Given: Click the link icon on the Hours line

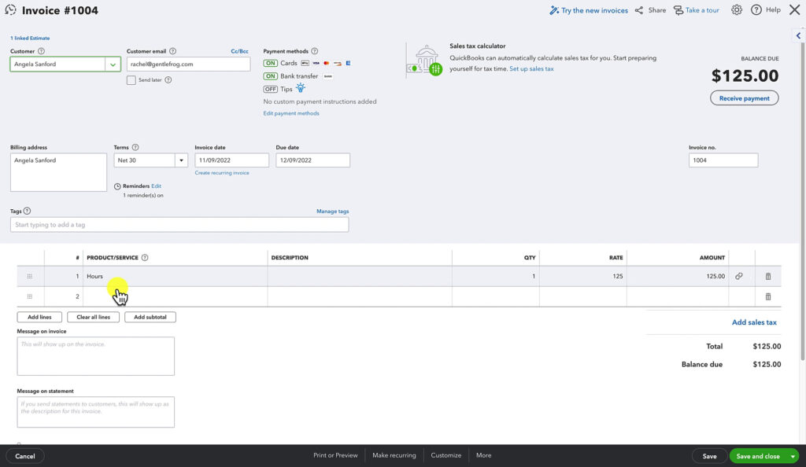Looking at the screenshot, I should (738, 276).
